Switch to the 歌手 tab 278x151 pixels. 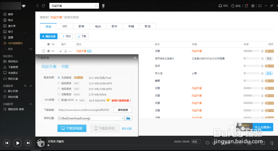[x=114, y=26]
